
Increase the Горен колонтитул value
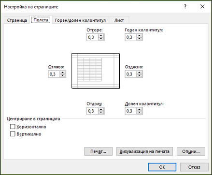[140, 36]
